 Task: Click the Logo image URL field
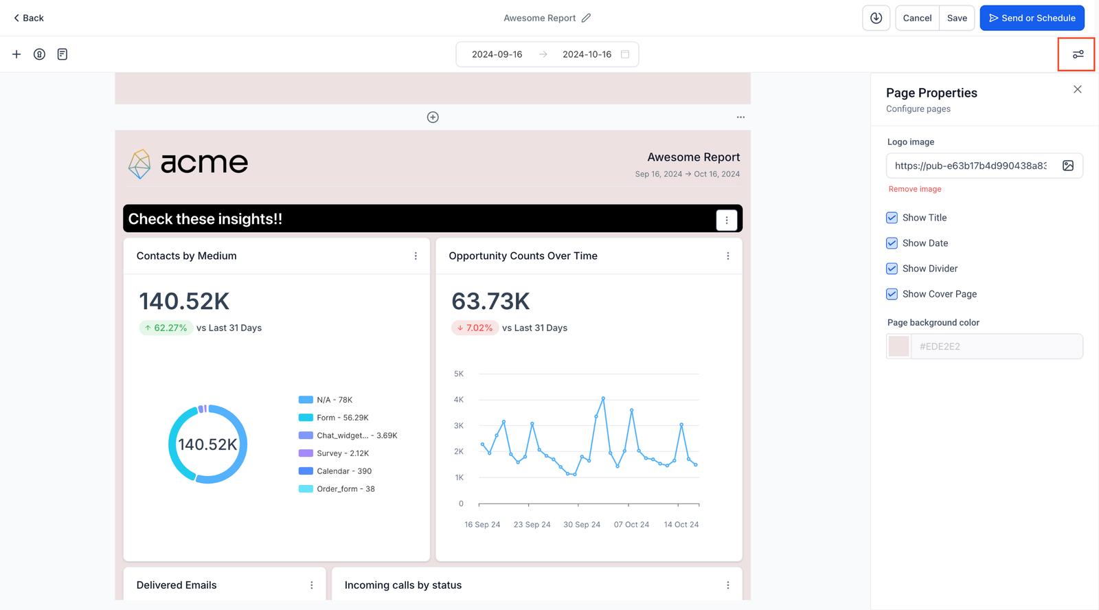pos(970,166)
